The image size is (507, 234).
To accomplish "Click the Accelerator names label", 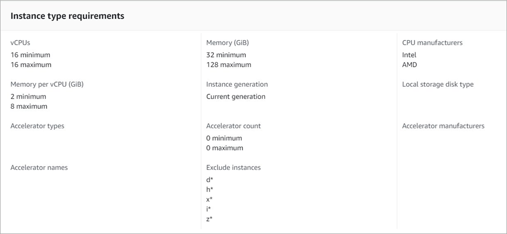I will click(x=39, y=168).
